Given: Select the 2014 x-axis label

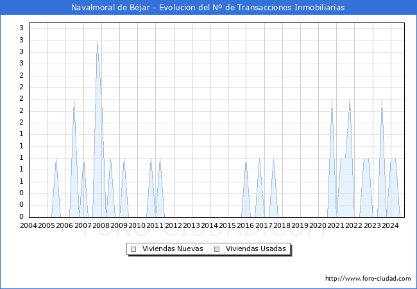Looking at the screenshot, I should 209,225.
